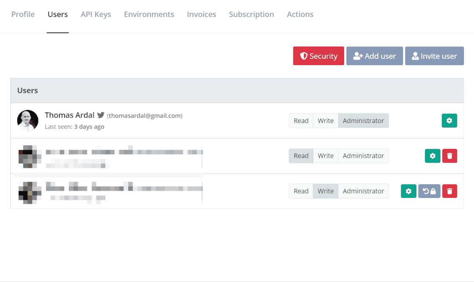Click the 'Last seen: 3 days ago' text

coord(74,126)
